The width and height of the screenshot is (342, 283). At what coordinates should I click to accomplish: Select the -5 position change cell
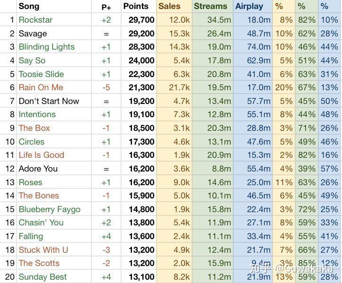(106, 87)
